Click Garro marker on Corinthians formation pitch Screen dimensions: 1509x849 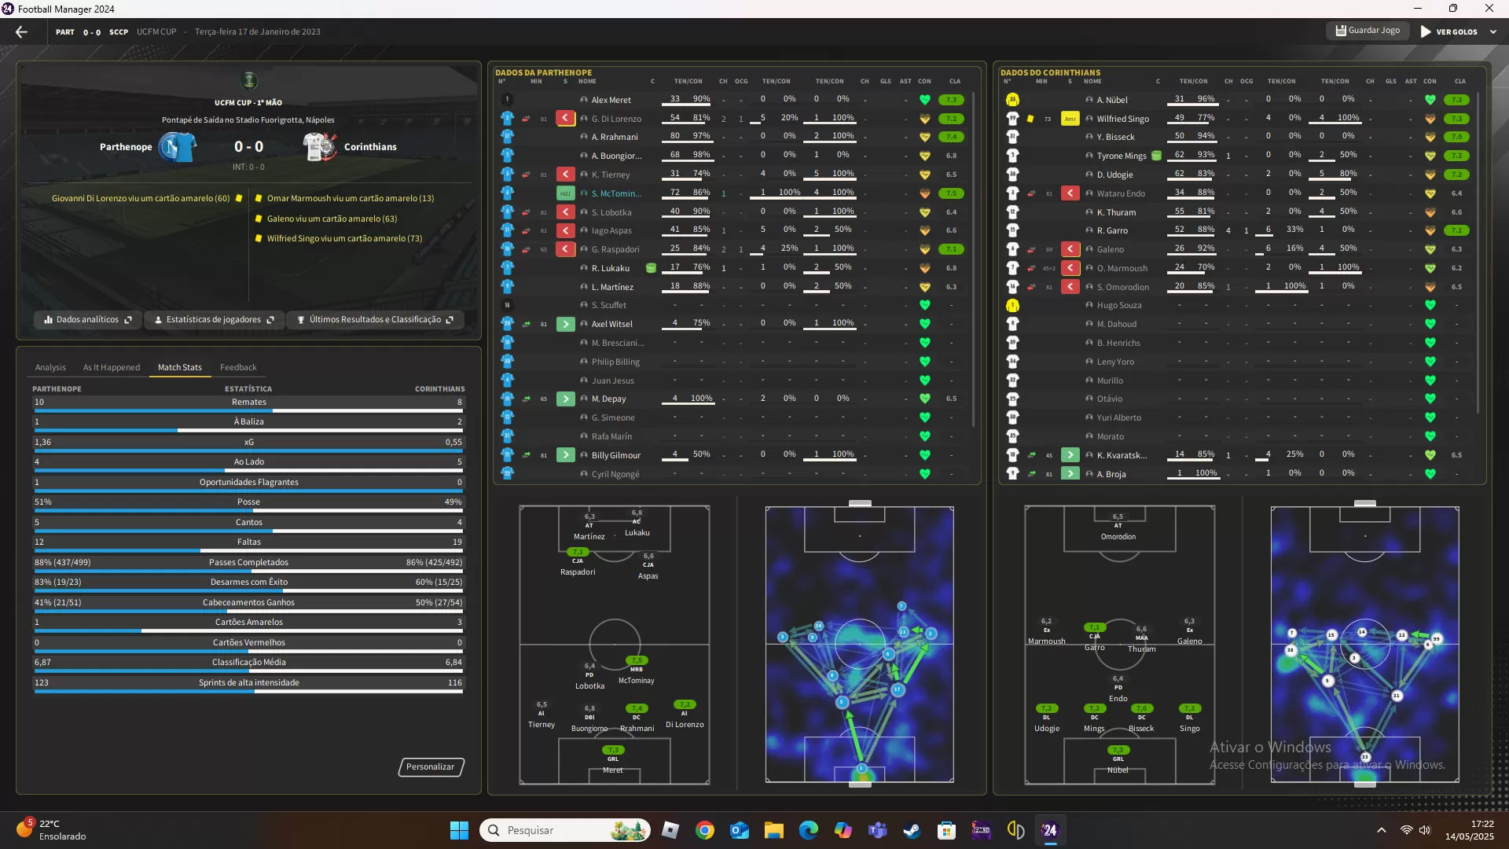pos(1095,638)
